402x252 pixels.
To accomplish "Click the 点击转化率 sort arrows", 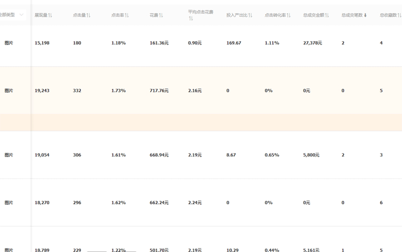I will tap(288, 16).
